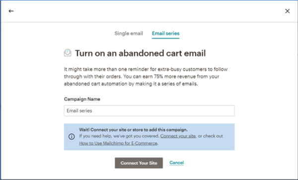The width and height of the screenshot is (298, 180).
Task: Open the "Connect your site" inline link
Action: coord(178,136)
